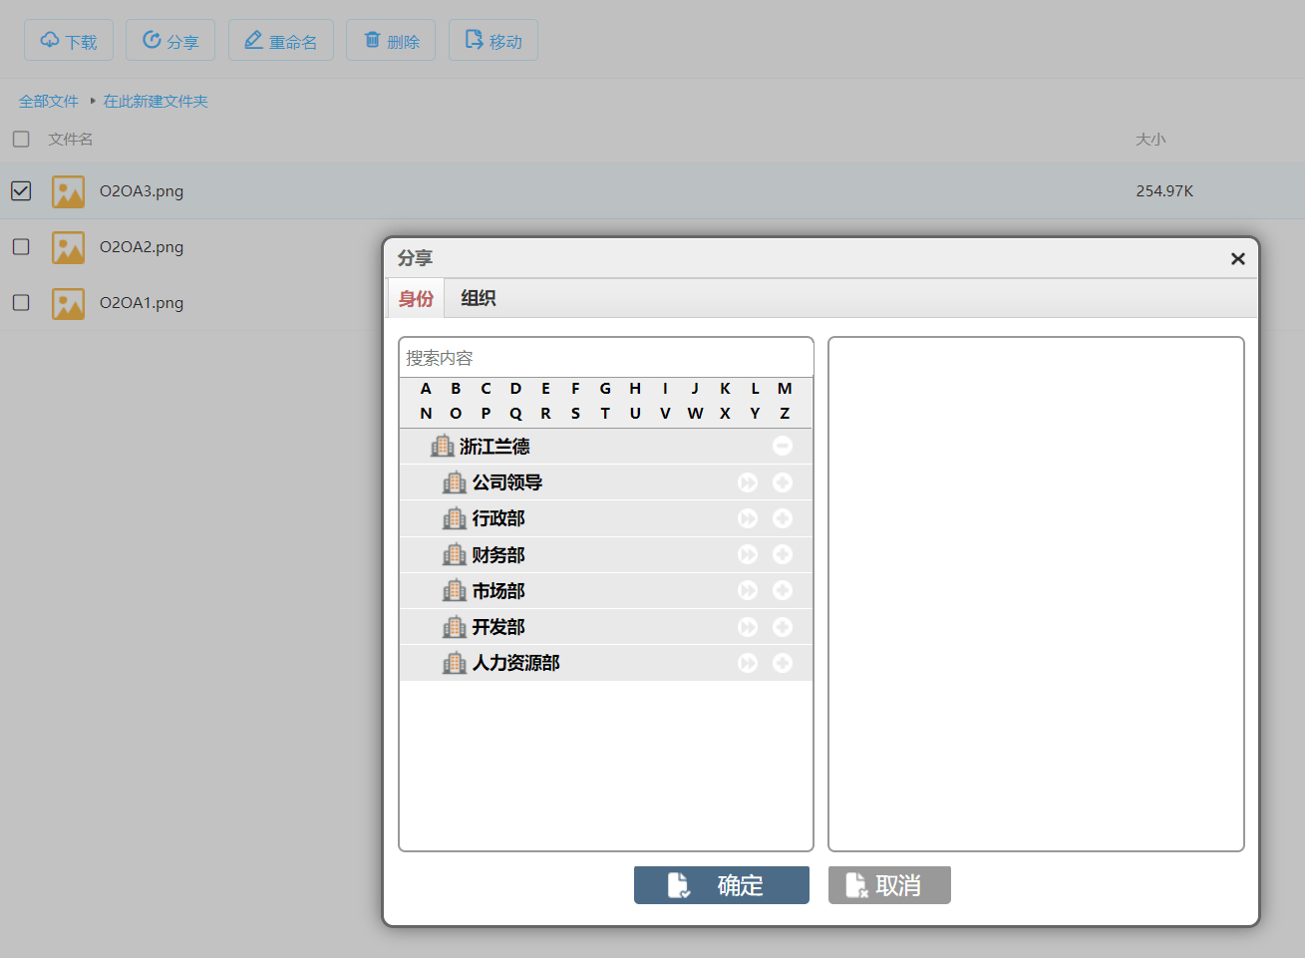Viewport: 1305px width, 958px height.
Task: Add 公司领导 with plus icon
Action: 783,482
